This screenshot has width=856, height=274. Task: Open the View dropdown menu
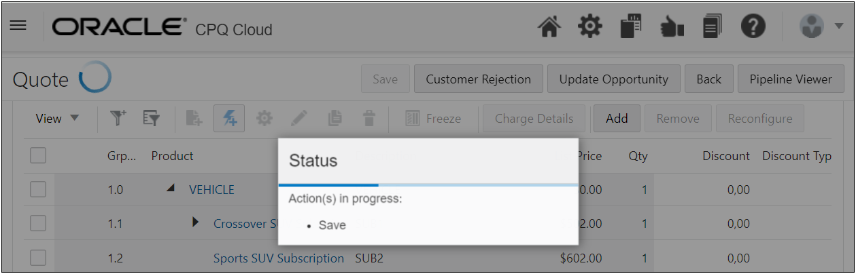tap(57, 119)
